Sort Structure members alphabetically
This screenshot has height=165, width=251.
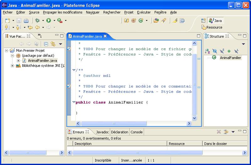207,51
